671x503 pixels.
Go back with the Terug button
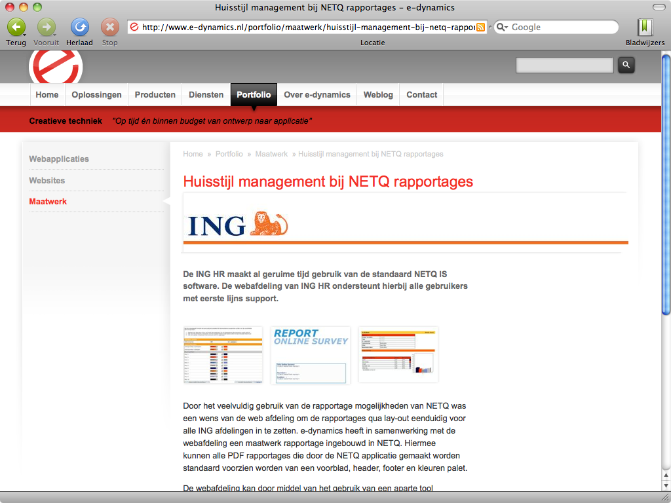pos(16,28)
